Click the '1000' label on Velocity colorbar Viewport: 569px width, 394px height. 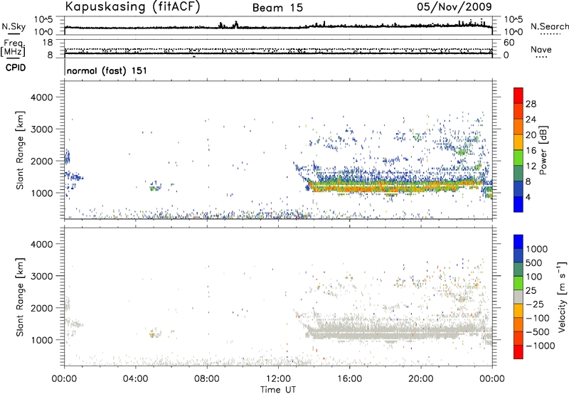[536, 249]
